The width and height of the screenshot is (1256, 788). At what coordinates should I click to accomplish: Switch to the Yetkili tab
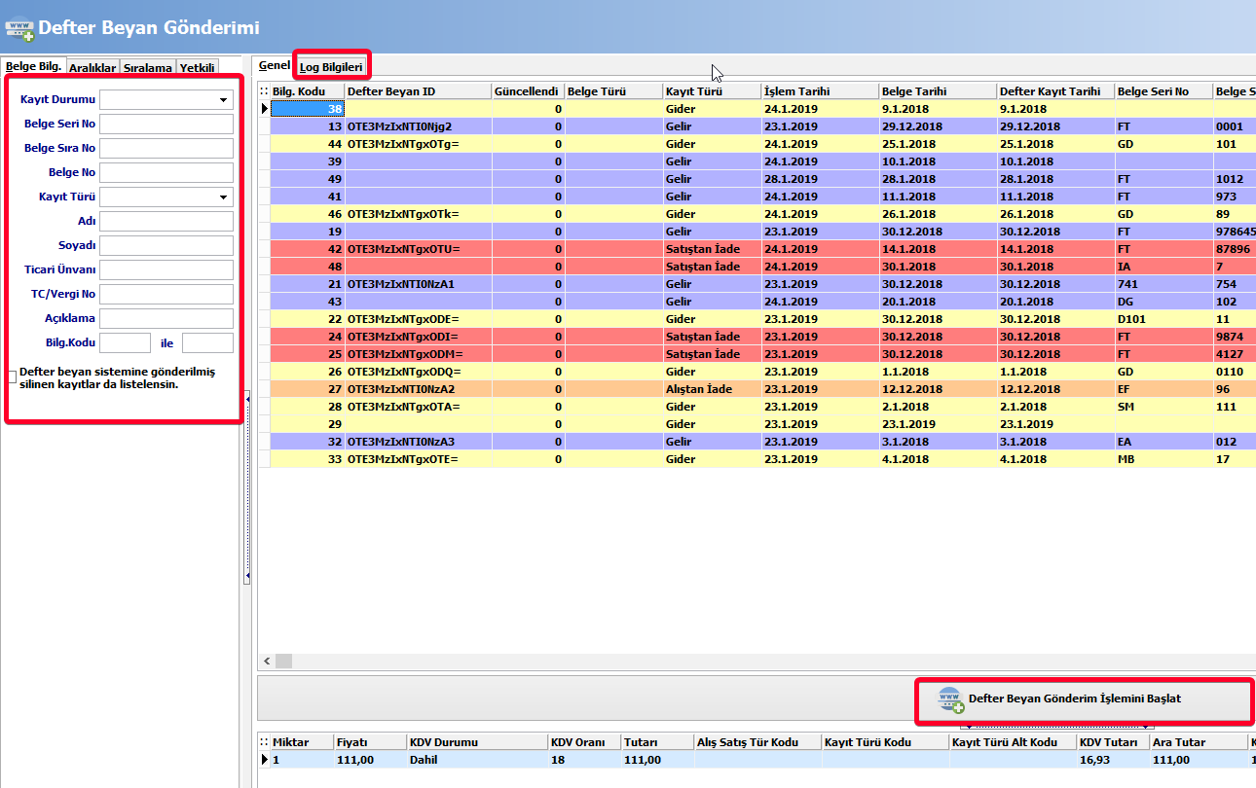pyautogui.click(x=198, y=67)
